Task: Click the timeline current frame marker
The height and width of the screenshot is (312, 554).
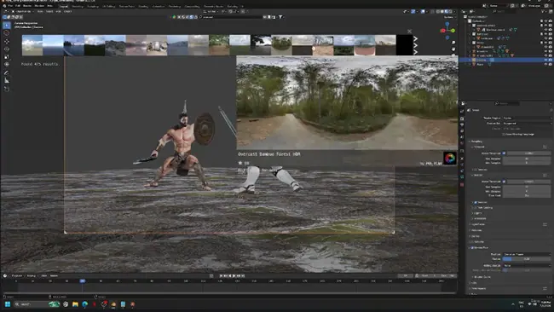Action: click(x=83, y=281)
